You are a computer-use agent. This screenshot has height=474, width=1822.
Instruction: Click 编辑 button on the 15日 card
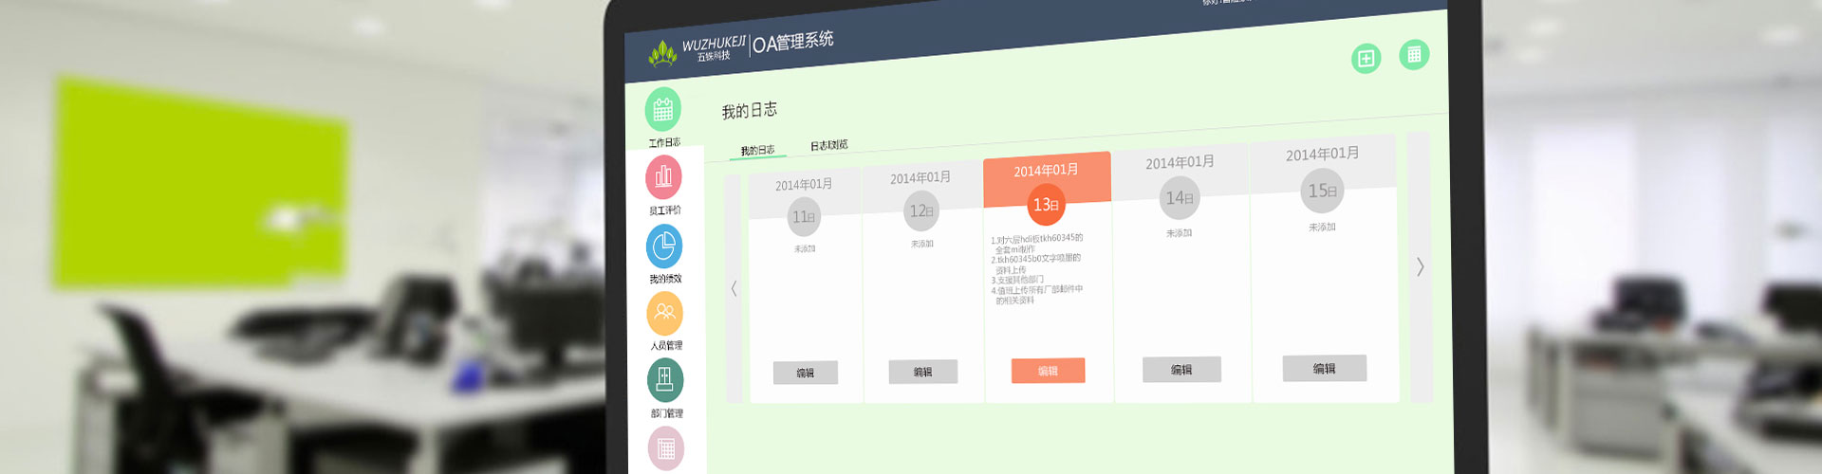(1324, 368)
